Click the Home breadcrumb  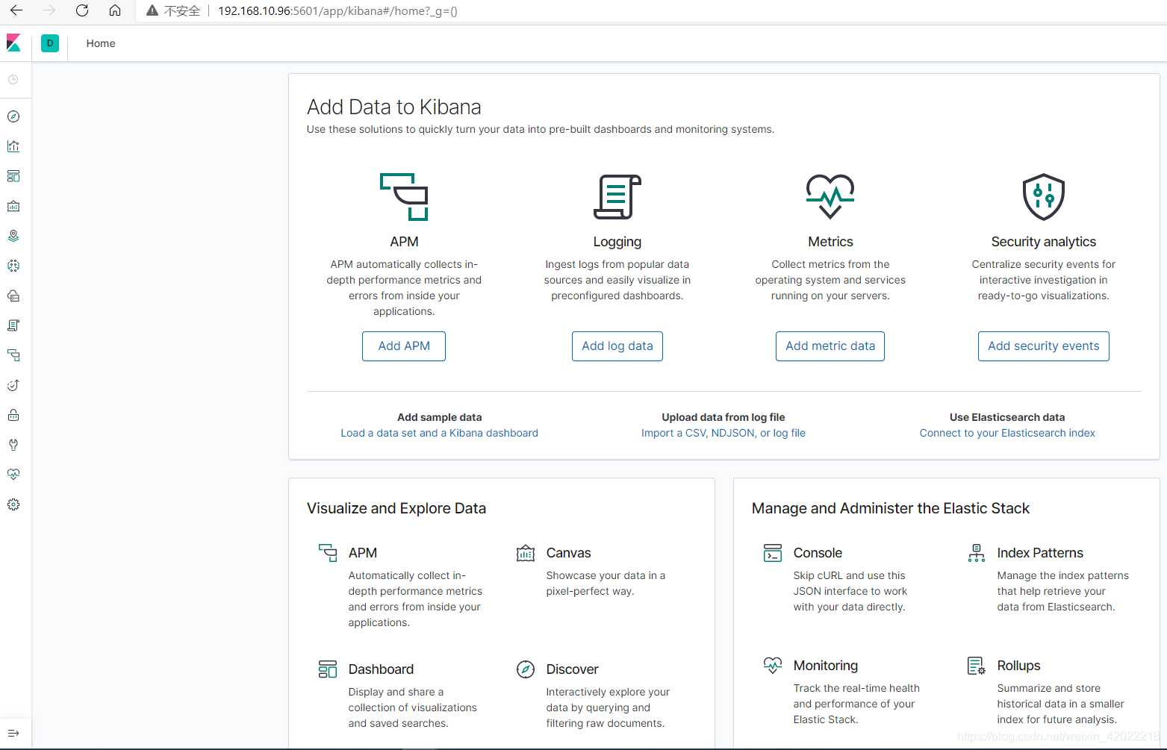click(x=101, y=43)
